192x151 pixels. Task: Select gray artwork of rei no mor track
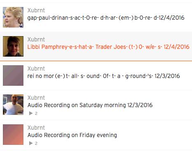tap(13, 75)
